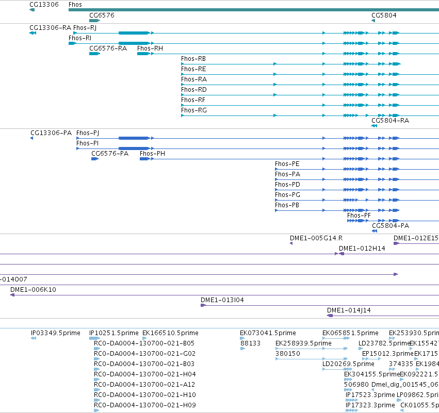439x413 pixels.
Task: Select the Fhos-RD transcript label
Action: (194, 90)
